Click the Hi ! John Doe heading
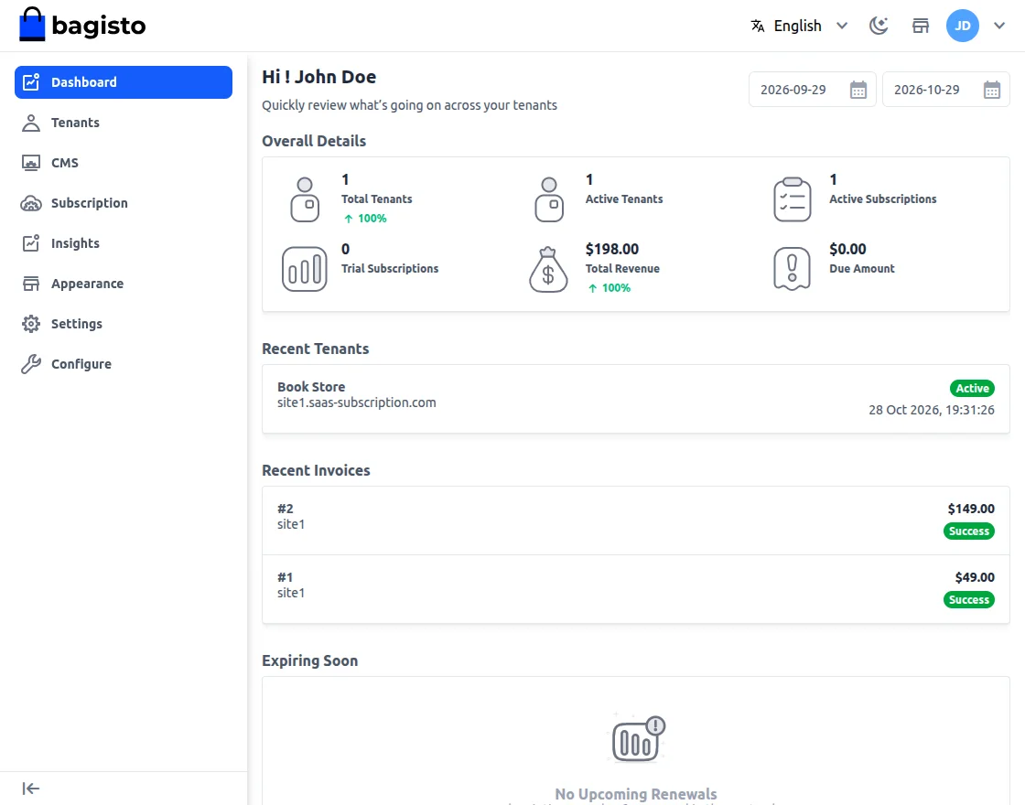The height and width of the screenshot is (805, 1025). [319, 77]
